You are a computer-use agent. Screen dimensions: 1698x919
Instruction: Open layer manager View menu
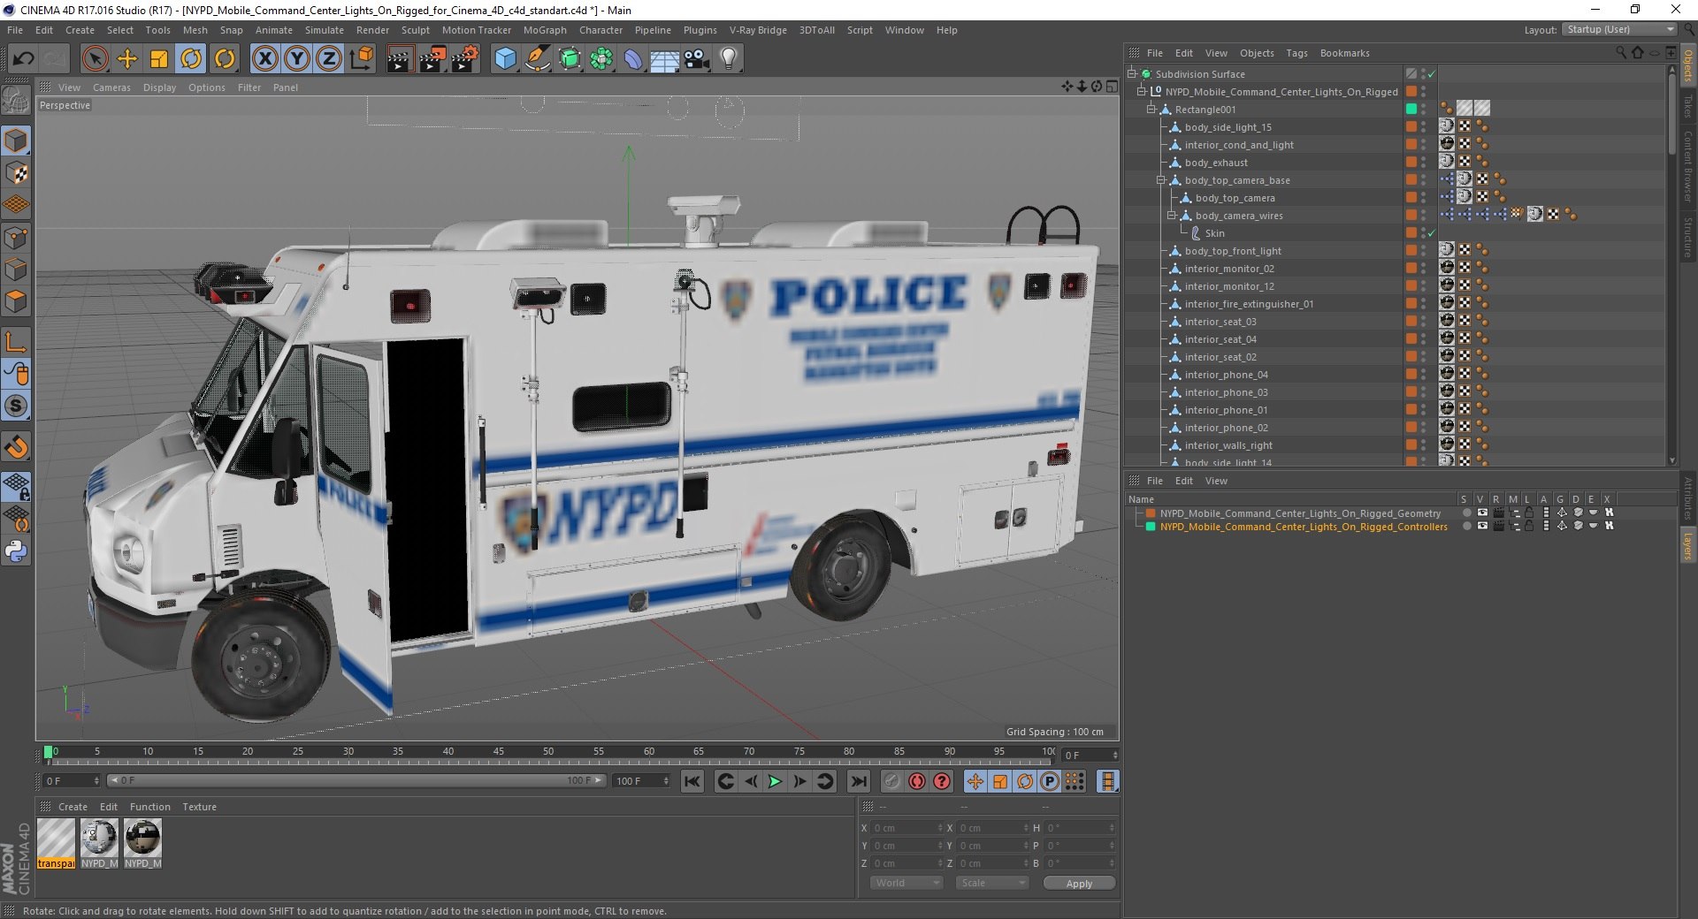click(x=1216, y=481)
